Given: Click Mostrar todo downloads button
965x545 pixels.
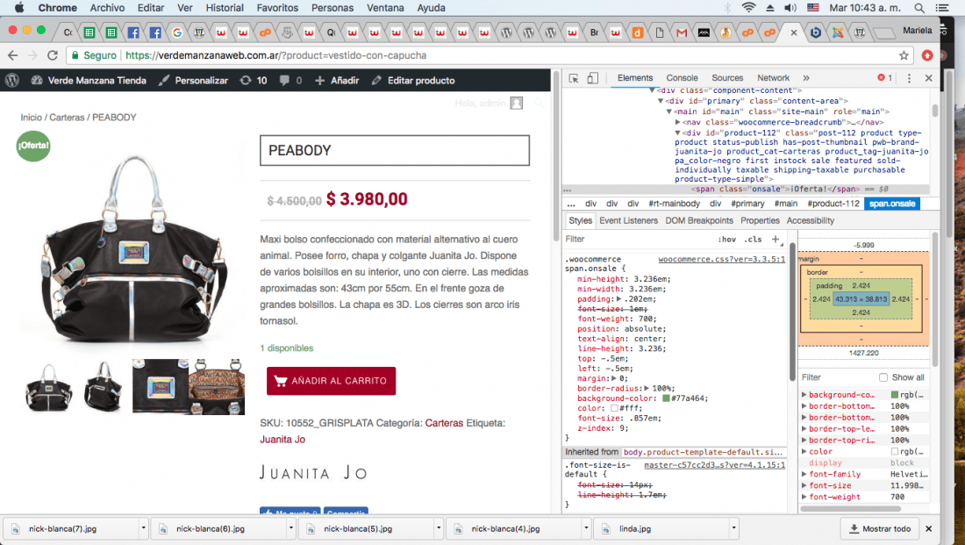Looking at the screenshot, I should (x=880, y=528).
